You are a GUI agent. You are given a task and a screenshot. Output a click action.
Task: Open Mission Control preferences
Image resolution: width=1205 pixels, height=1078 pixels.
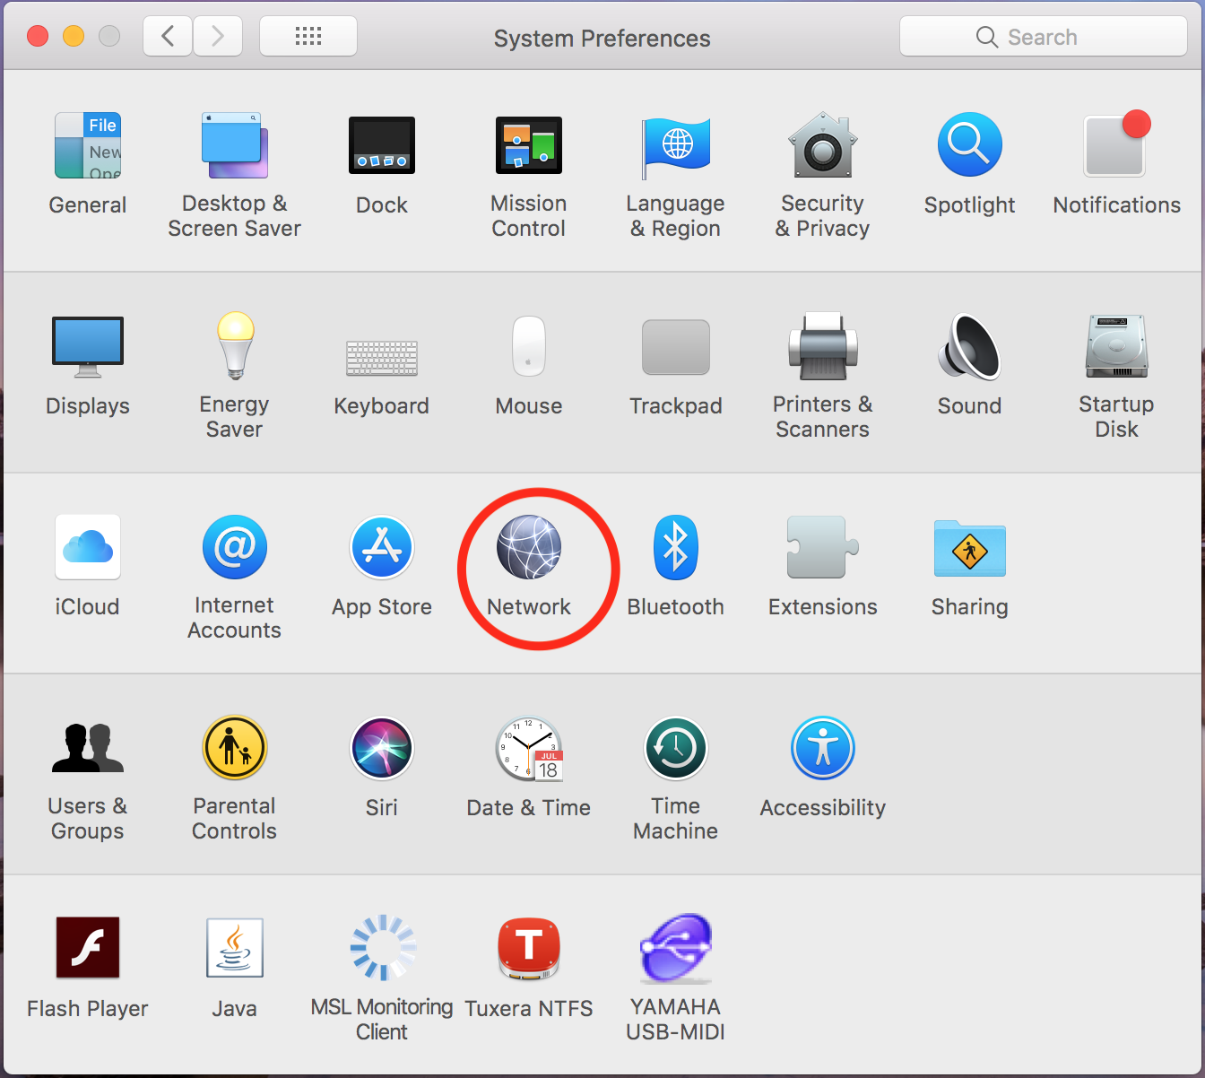[x=528, y=146]
